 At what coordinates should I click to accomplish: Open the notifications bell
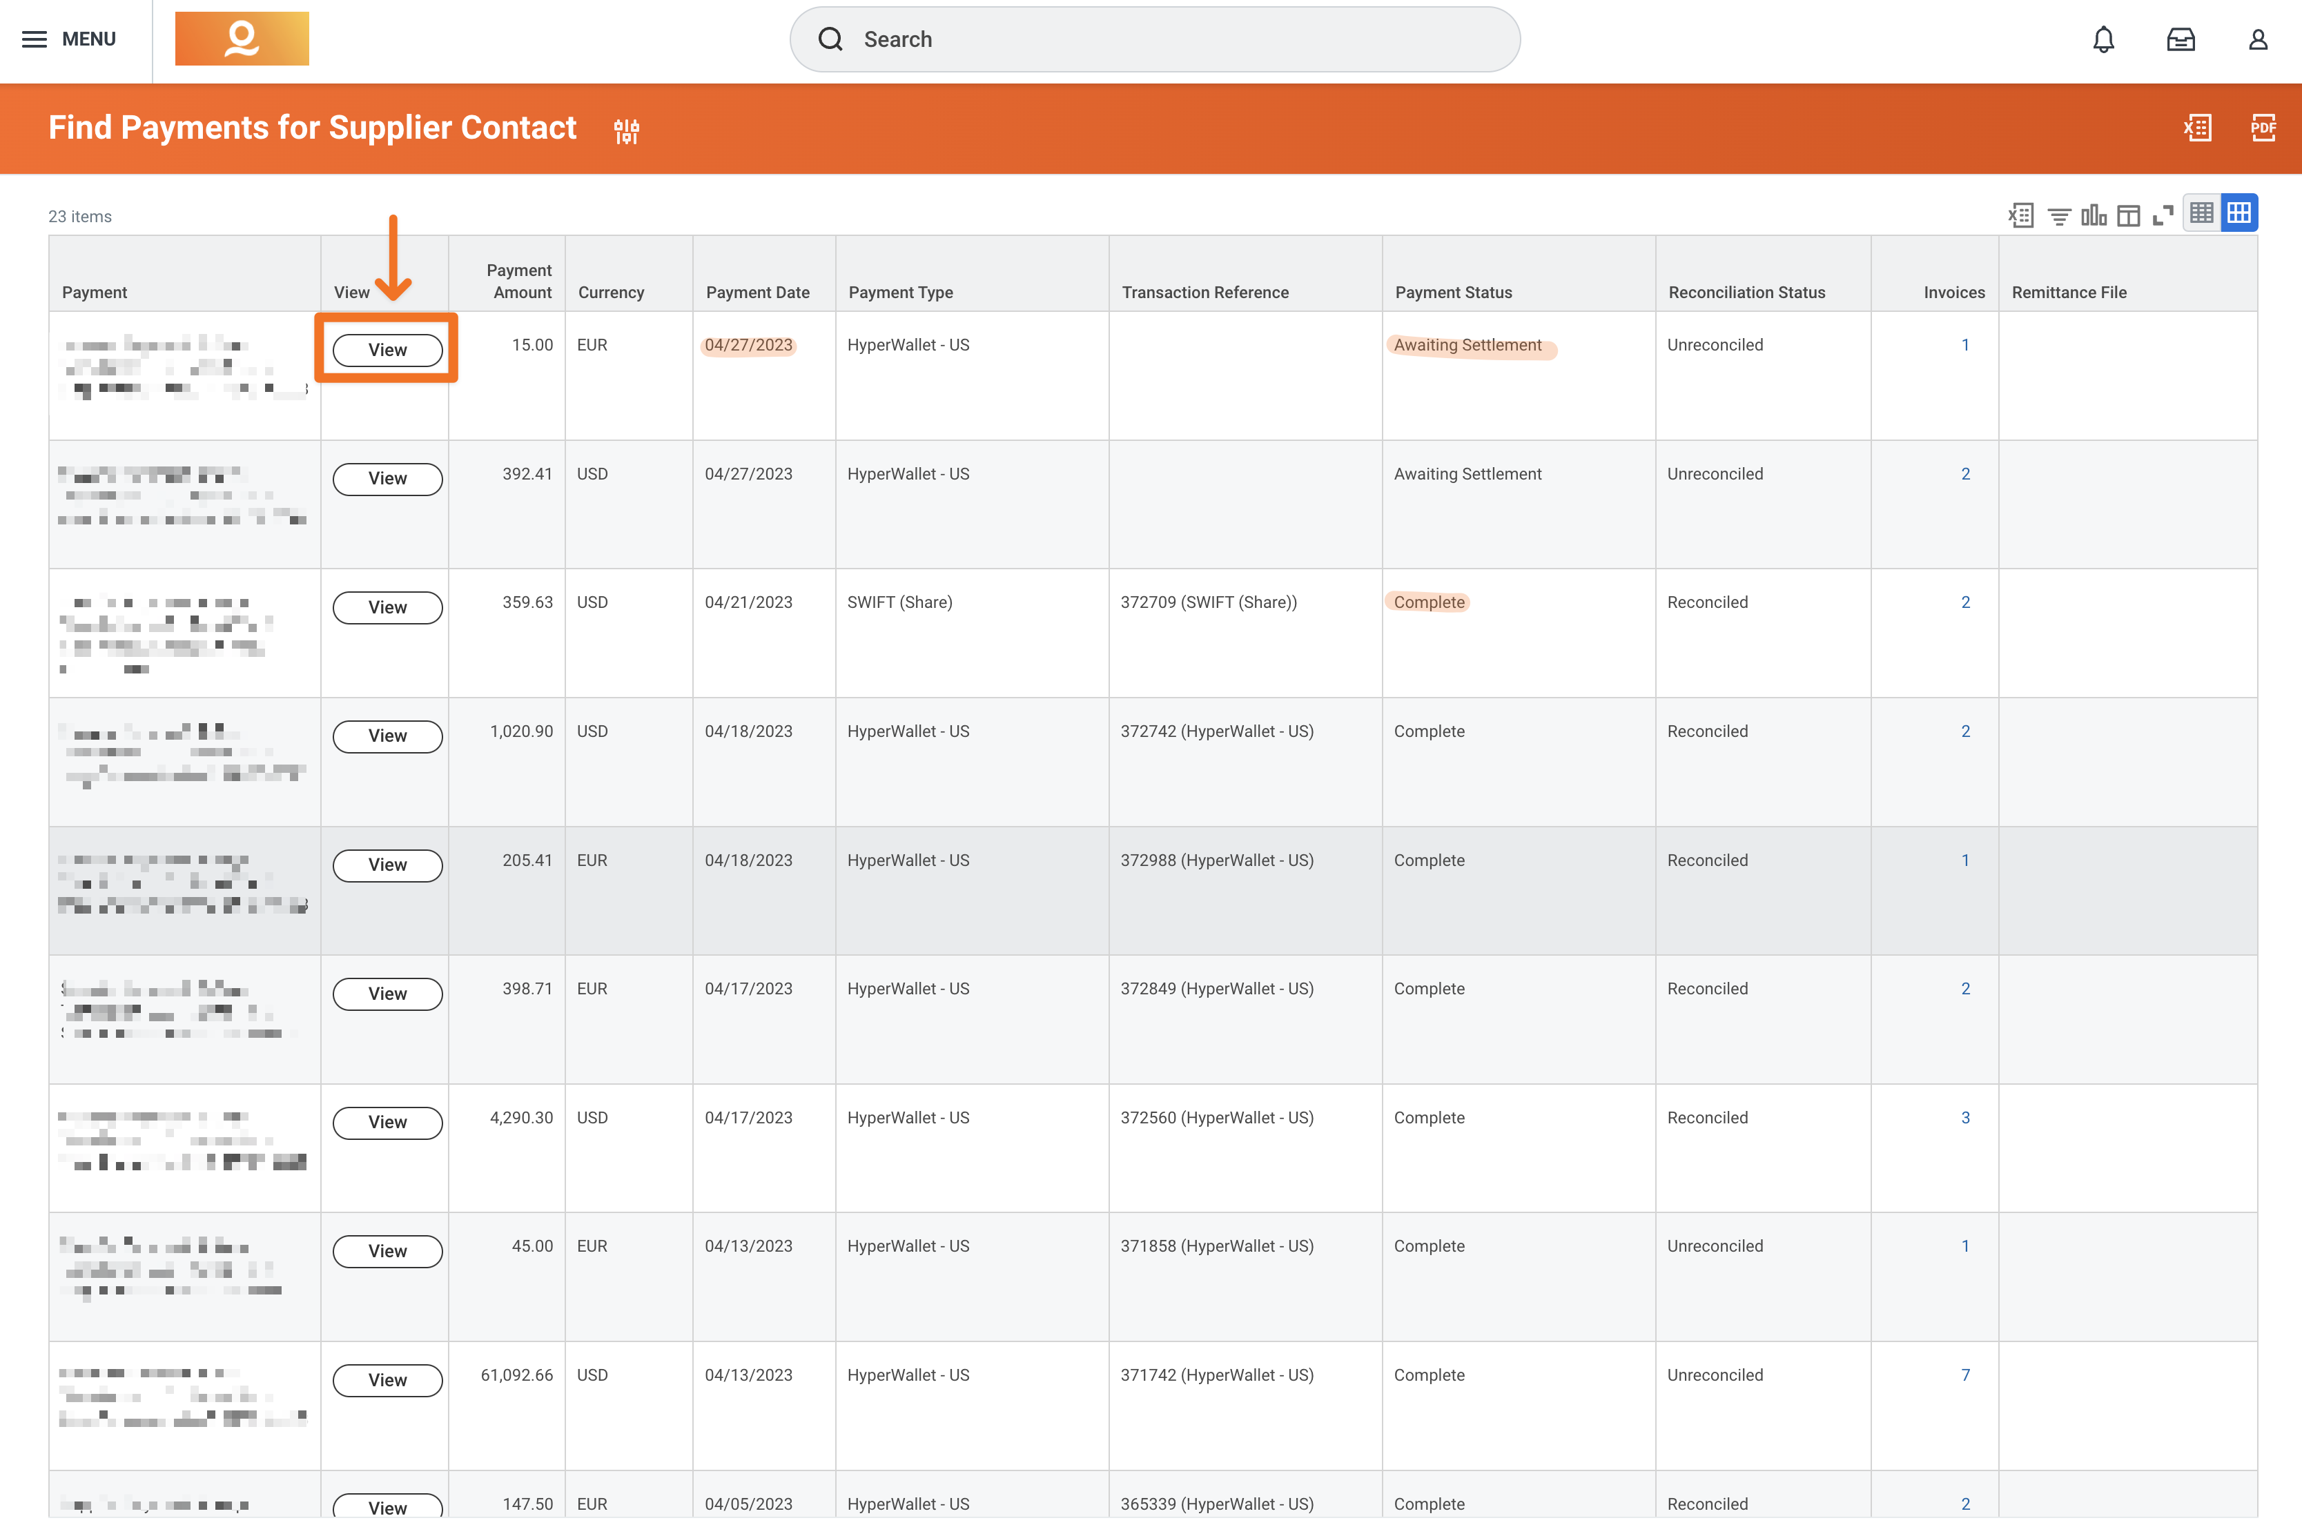tap(2103, 39)
